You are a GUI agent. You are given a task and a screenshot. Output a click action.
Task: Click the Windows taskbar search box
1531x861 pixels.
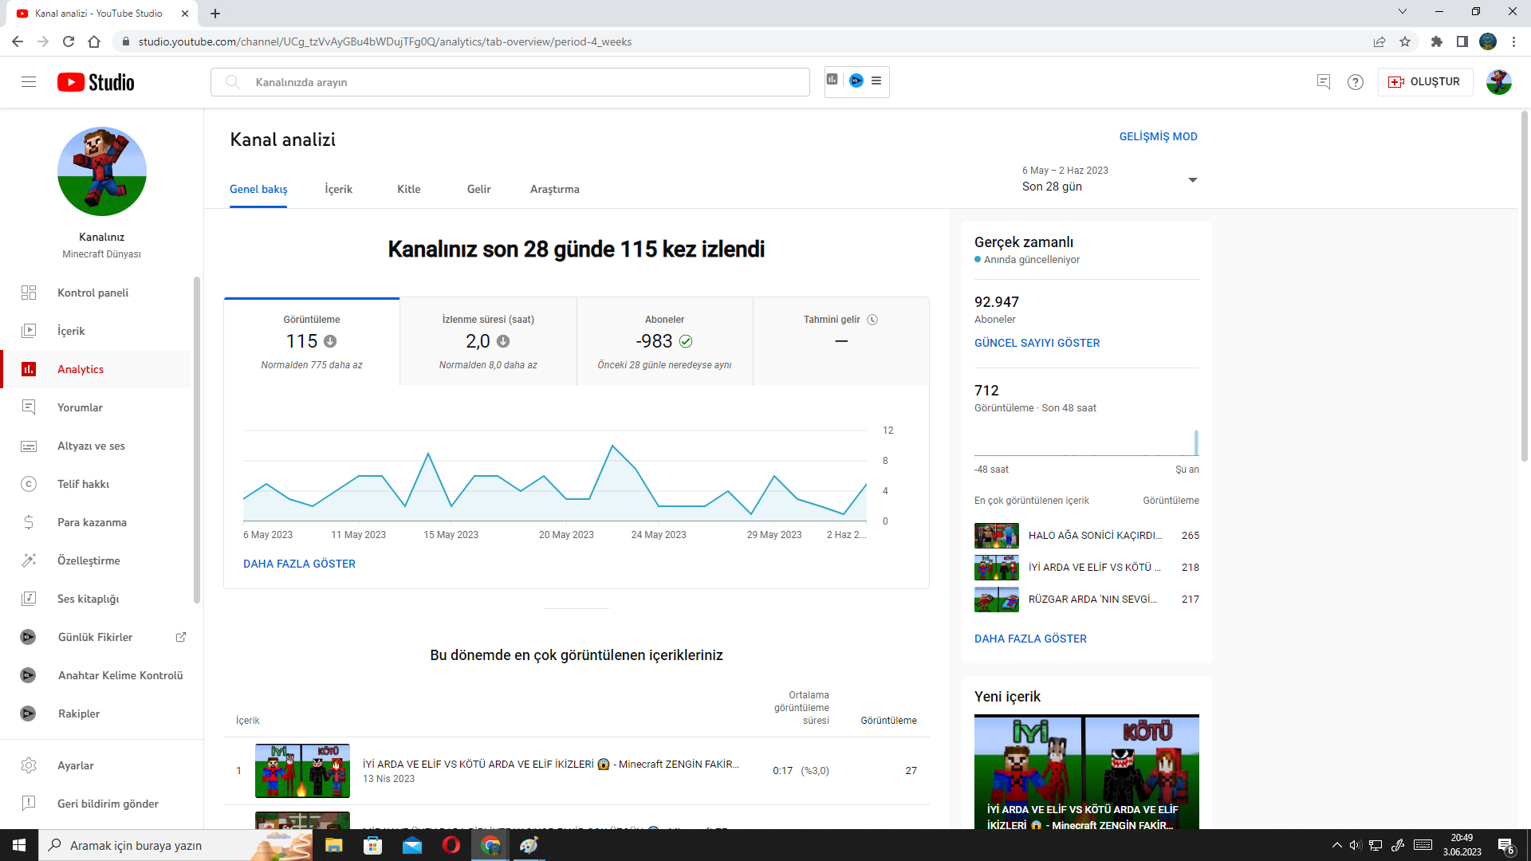(x=175, y=845)
